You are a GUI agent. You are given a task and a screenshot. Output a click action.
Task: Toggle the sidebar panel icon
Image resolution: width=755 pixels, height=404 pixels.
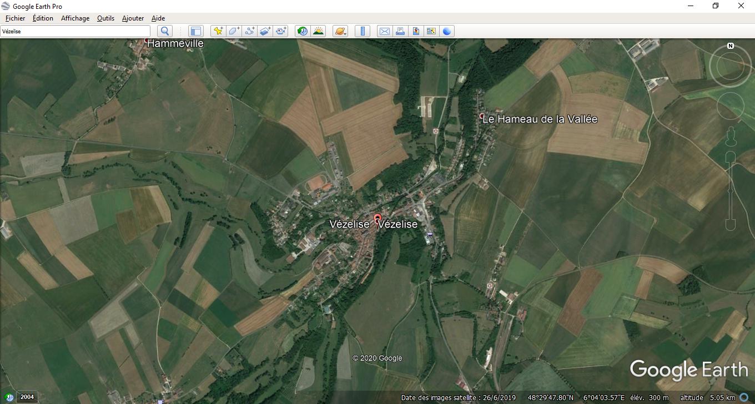(195, 31)
